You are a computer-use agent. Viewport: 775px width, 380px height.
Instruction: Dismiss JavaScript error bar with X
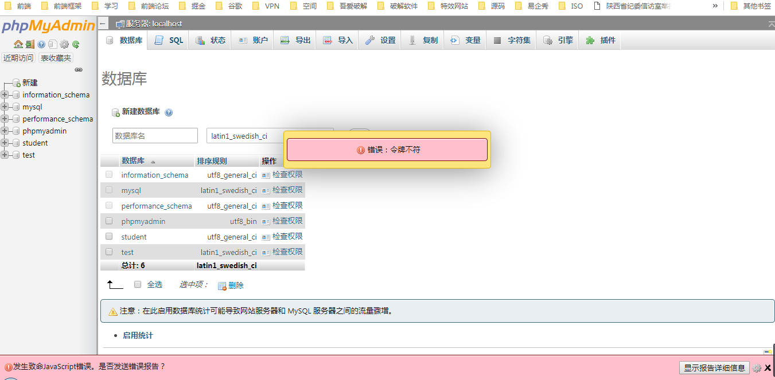[x=768, y=368]
